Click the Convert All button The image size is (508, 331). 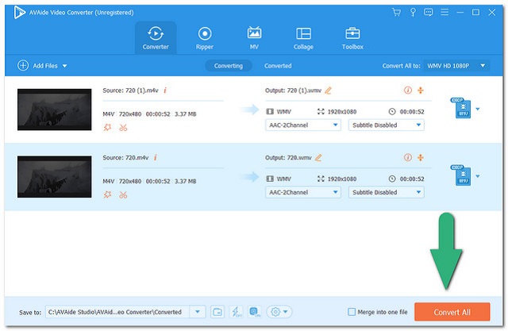click(452, 312)
